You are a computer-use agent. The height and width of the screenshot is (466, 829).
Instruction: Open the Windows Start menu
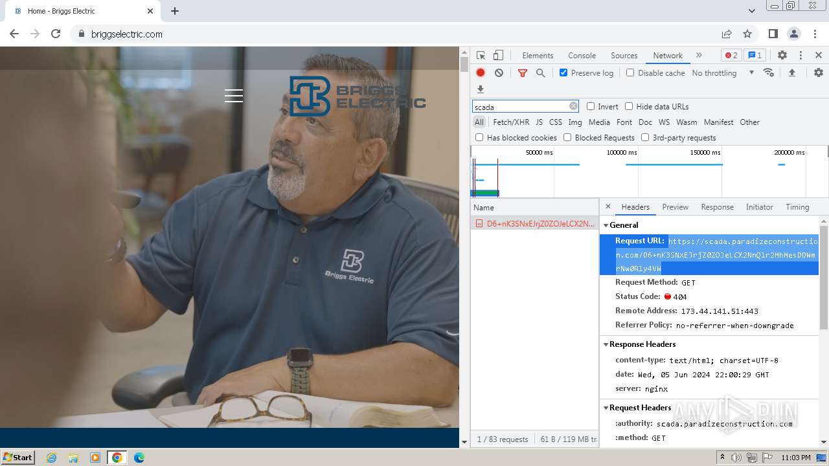click(18, 458)
